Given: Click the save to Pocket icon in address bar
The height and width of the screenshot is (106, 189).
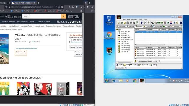Looking at the screenshot, I should [x=59, y=7].
